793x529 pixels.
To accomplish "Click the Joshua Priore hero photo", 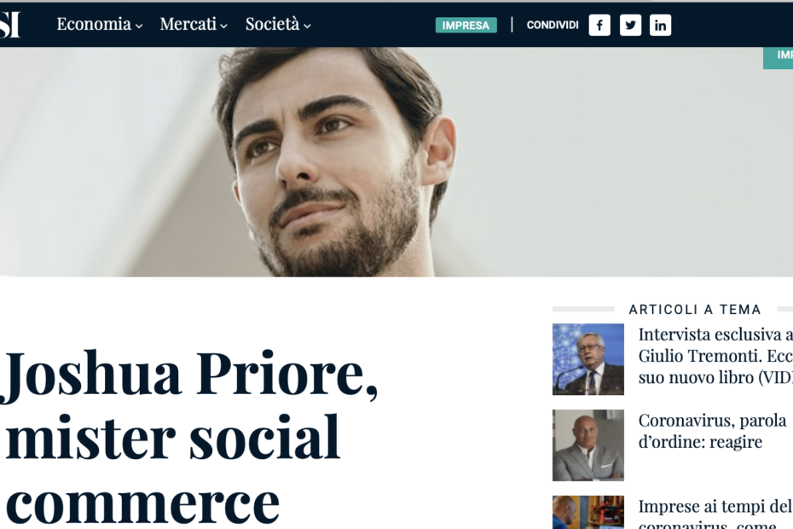I will tap(396, 162).
